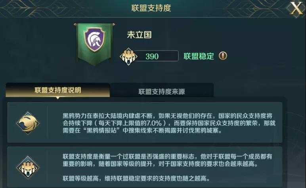Screen dimensions: 306x188
Task: Click the small pointer under 联盟支持度说明 tab
Action: [57, 98]
